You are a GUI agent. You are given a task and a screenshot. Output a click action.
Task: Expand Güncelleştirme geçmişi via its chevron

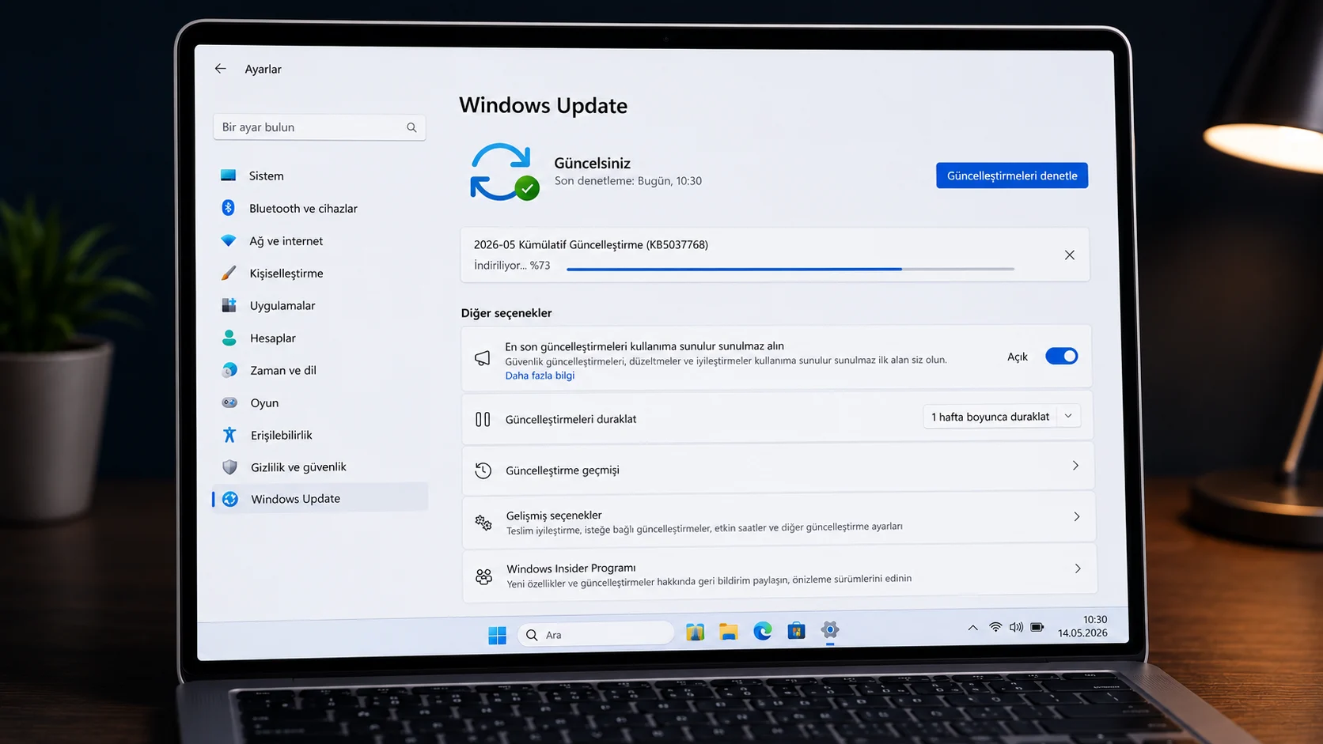pos(1075,466)
